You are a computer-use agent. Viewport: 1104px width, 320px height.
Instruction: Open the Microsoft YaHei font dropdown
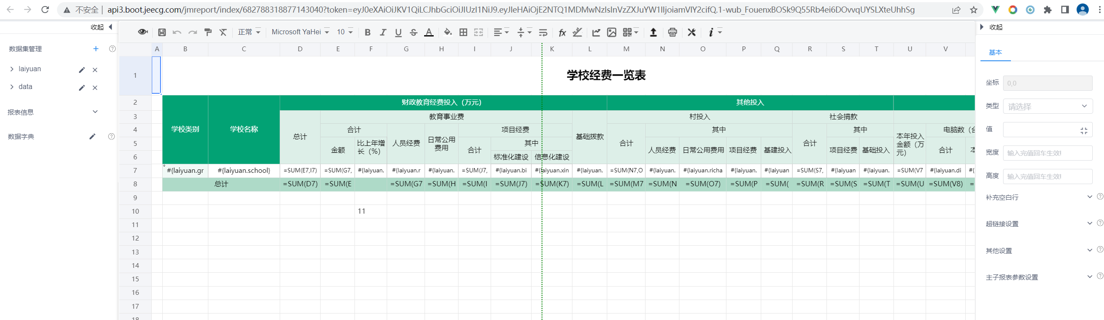300,32
